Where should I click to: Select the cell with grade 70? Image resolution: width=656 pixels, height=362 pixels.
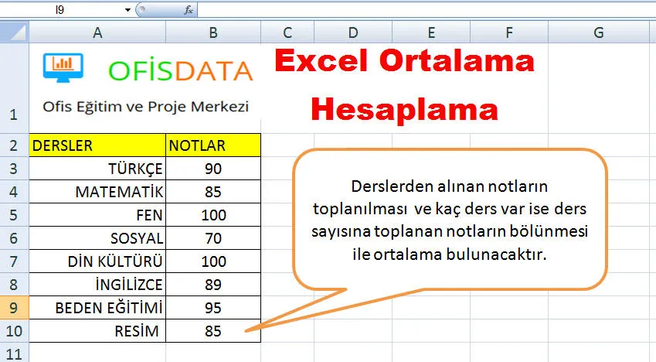click(x=212, y=238)
